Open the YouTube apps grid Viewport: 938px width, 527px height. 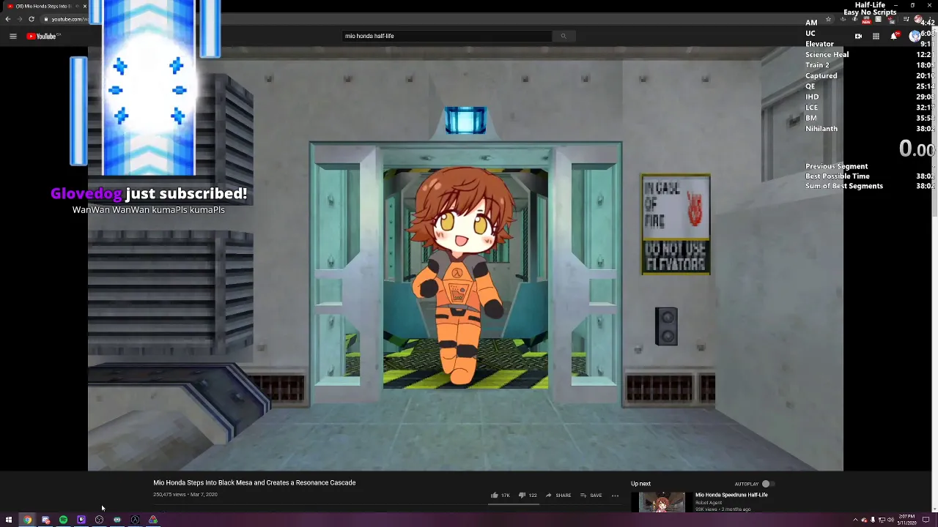(876, 36)
